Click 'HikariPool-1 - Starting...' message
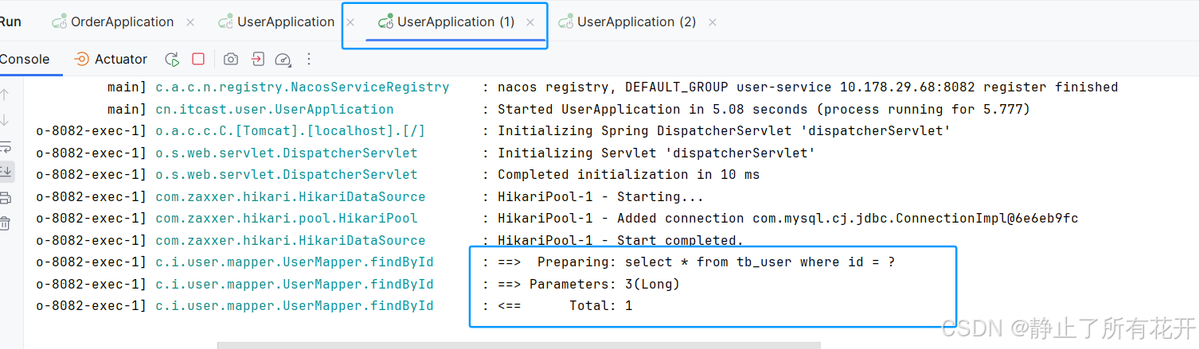The width and height of the screenshot is (1199, 349). pos(601,196)
